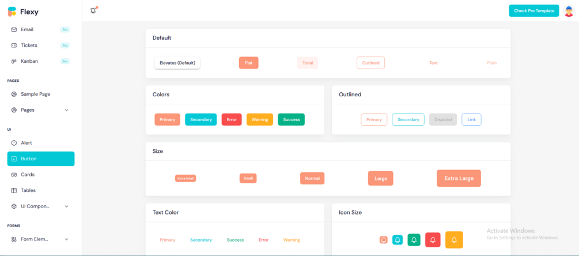Click the Email envelope icon in sidebar
Screen dimensions: 579x256
tap(14, 29)
